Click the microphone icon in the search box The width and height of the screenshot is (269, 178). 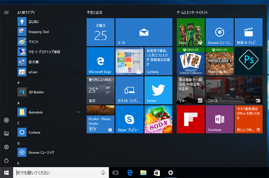pyautogui.click(x=103, y=173)
